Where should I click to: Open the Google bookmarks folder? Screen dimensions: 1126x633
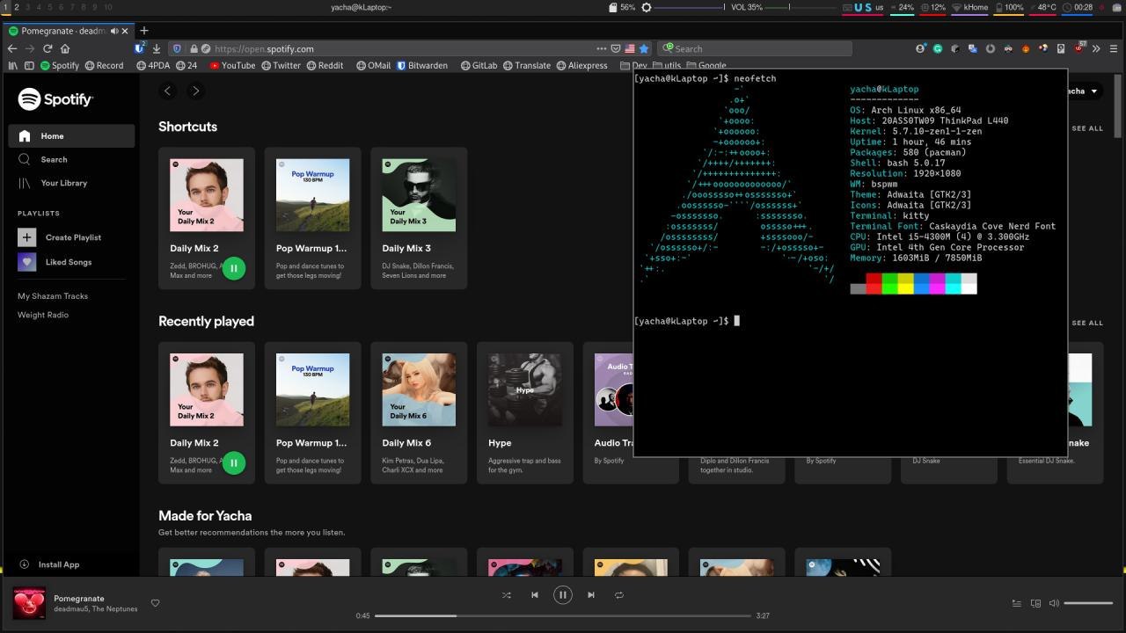click(x=706, y=65)
